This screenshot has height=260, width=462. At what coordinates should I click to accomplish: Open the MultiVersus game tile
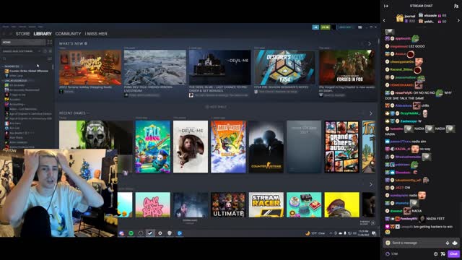coord(228,147)
